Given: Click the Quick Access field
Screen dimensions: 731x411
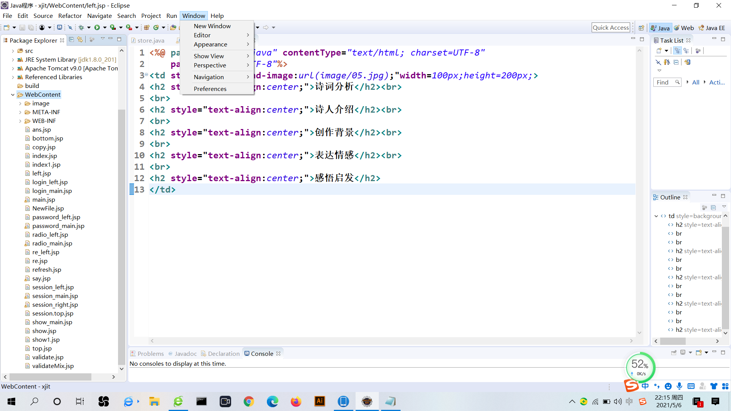Looking at the screenshot, I should click(611, 27).
